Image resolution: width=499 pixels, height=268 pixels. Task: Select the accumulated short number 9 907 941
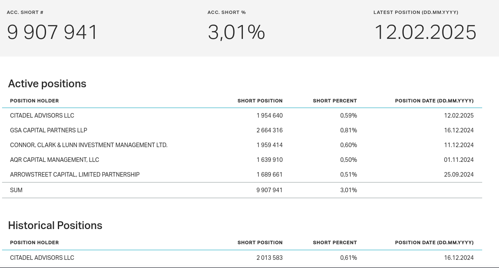[x=53, y=32]
